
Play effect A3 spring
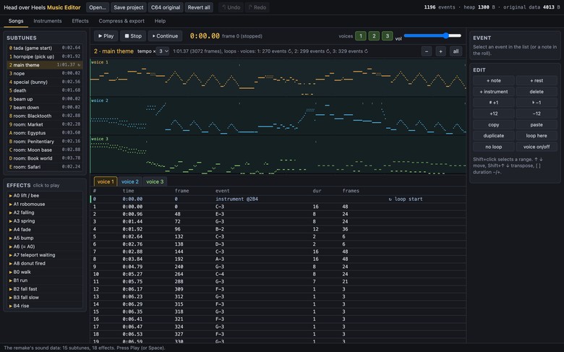(x=45, y=221)
